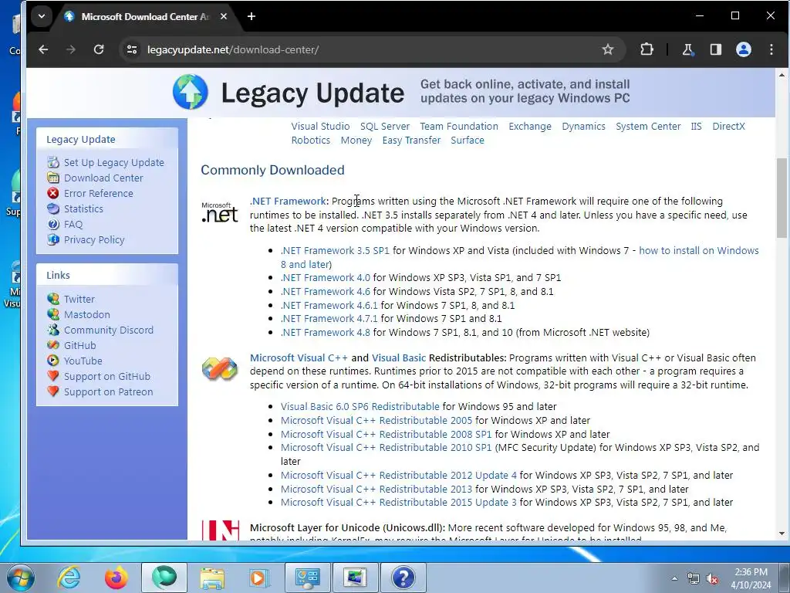Screen dimensions: 790x593
Task: Open the Download Center sidebar link
Action: click(103, 178)
